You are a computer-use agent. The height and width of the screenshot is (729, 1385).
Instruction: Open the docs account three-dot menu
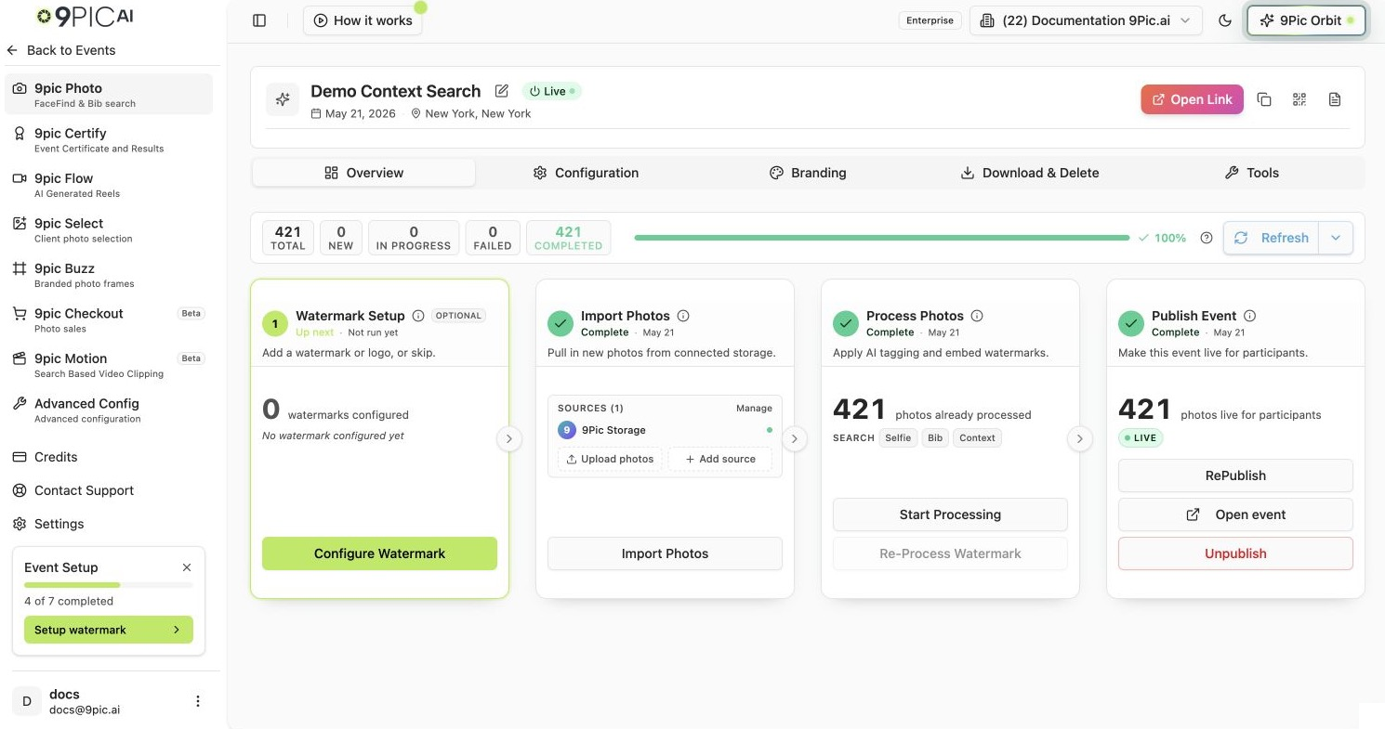tap(198, 701)
